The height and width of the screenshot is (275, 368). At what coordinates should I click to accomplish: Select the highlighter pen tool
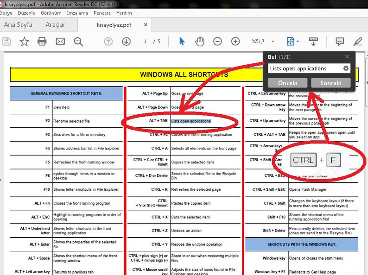358,42
